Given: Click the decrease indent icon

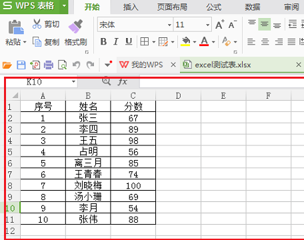Looking at the screenshot, I should (x=293, y=24).
